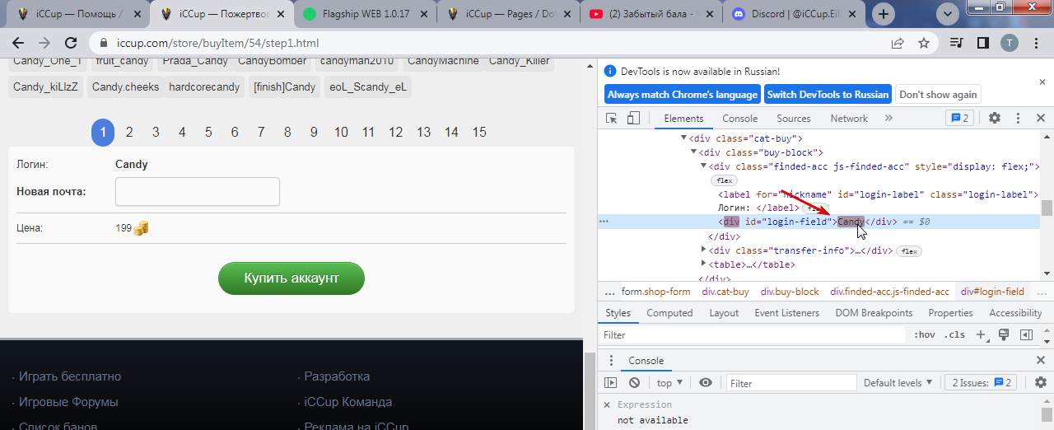Open Играть бесплатно footer link
Image resolution: width=1054 pixels, height=430 pixels.
coord(70,376)
